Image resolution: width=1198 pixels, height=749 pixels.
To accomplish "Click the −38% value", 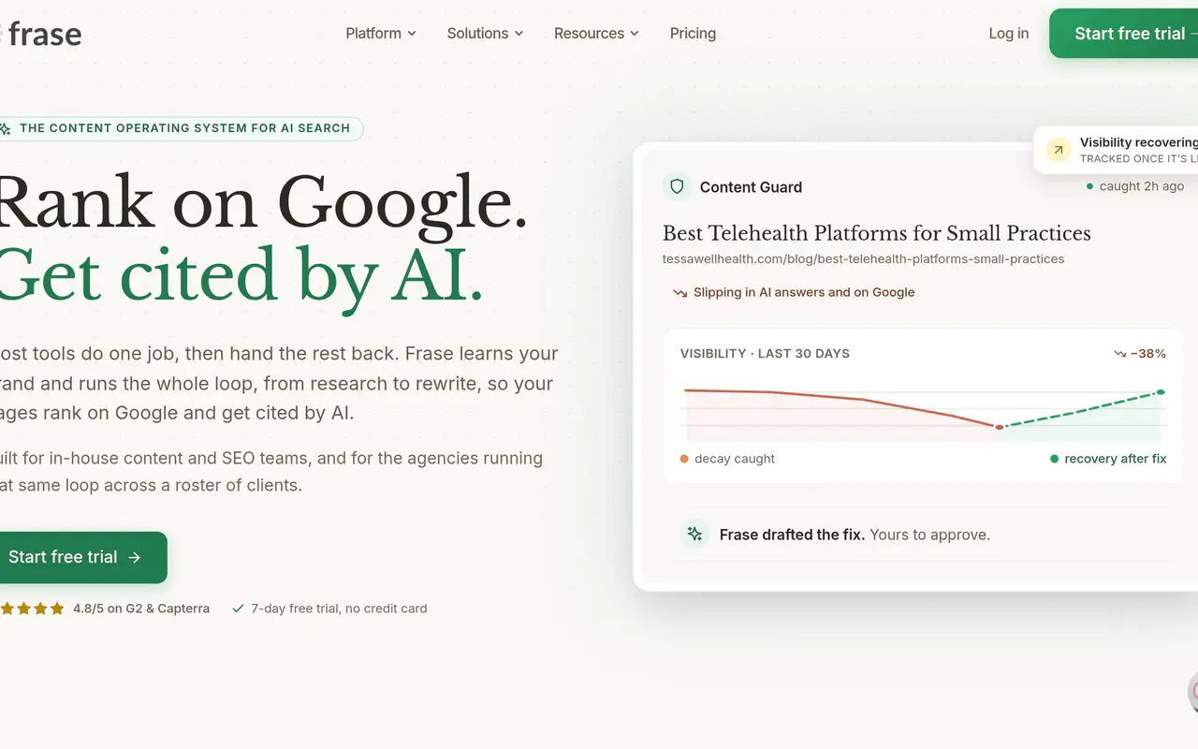I will 1147,354.
